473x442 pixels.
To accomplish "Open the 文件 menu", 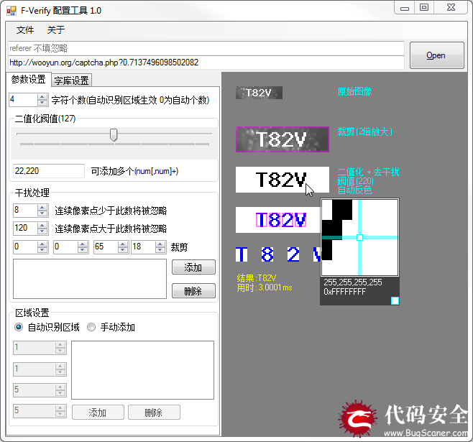I will click(x=25, y=30).
